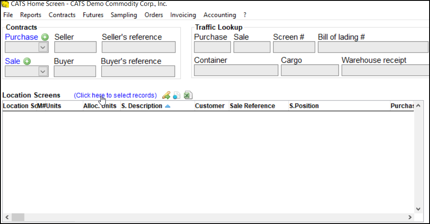Viewport: 430px width, 224px height.
Task: Click the Sale Reference column header
Action: [259, 106]
